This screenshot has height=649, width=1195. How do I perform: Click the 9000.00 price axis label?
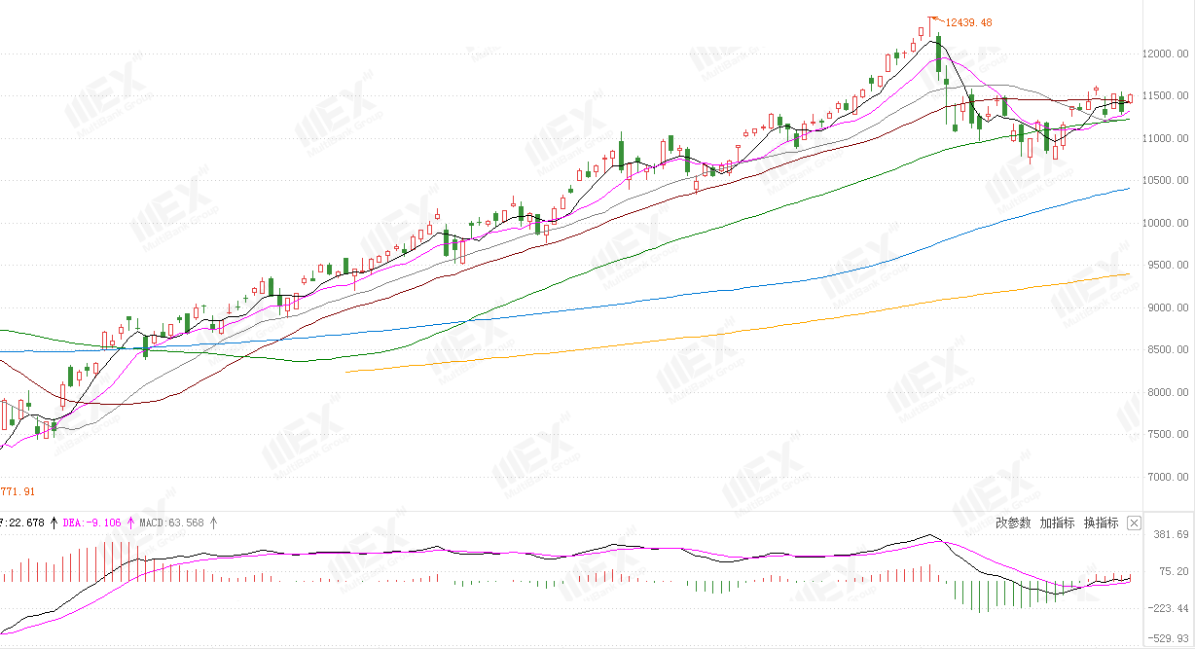click(1169, 307)
